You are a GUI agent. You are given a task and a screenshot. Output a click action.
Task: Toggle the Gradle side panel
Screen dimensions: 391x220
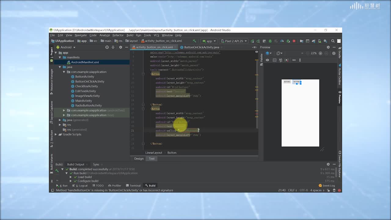[339, 53]
